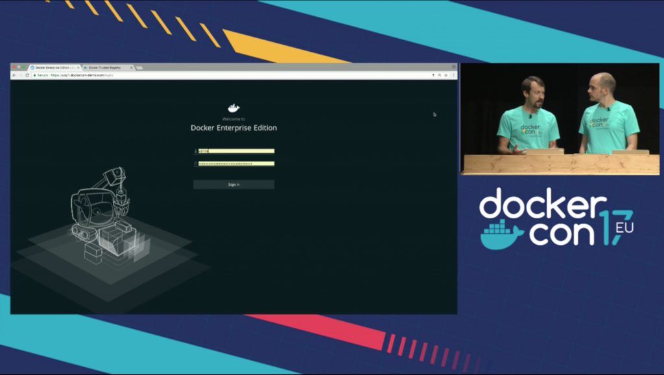This screenshot has width=664, height=375.
Task: Bookmark this page with the star icon
Action: (x=446, y=75)
